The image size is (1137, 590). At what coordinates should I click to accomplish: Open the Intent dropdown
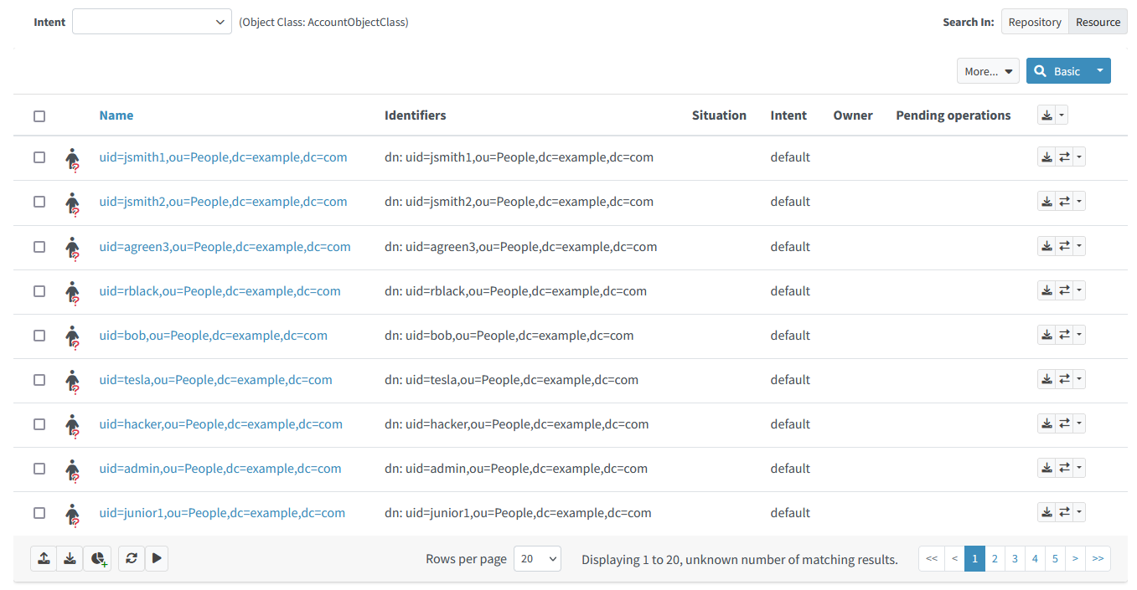tap(151, 21)
